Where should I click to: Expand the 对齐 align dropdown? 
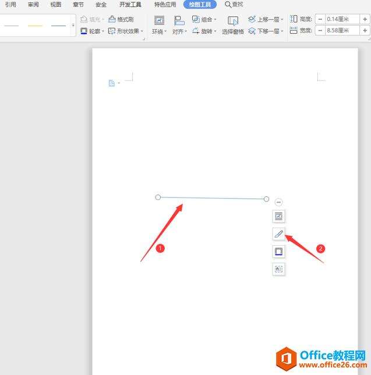(x=179, y=26)
